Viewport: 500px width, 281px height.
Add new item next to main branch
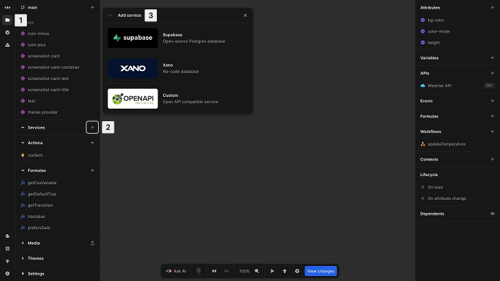[x=92, y=7]
